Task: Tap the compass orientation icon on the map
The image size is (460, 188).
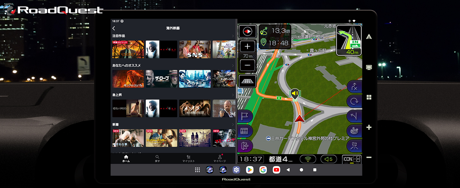Action: click(x=248, y=32)
